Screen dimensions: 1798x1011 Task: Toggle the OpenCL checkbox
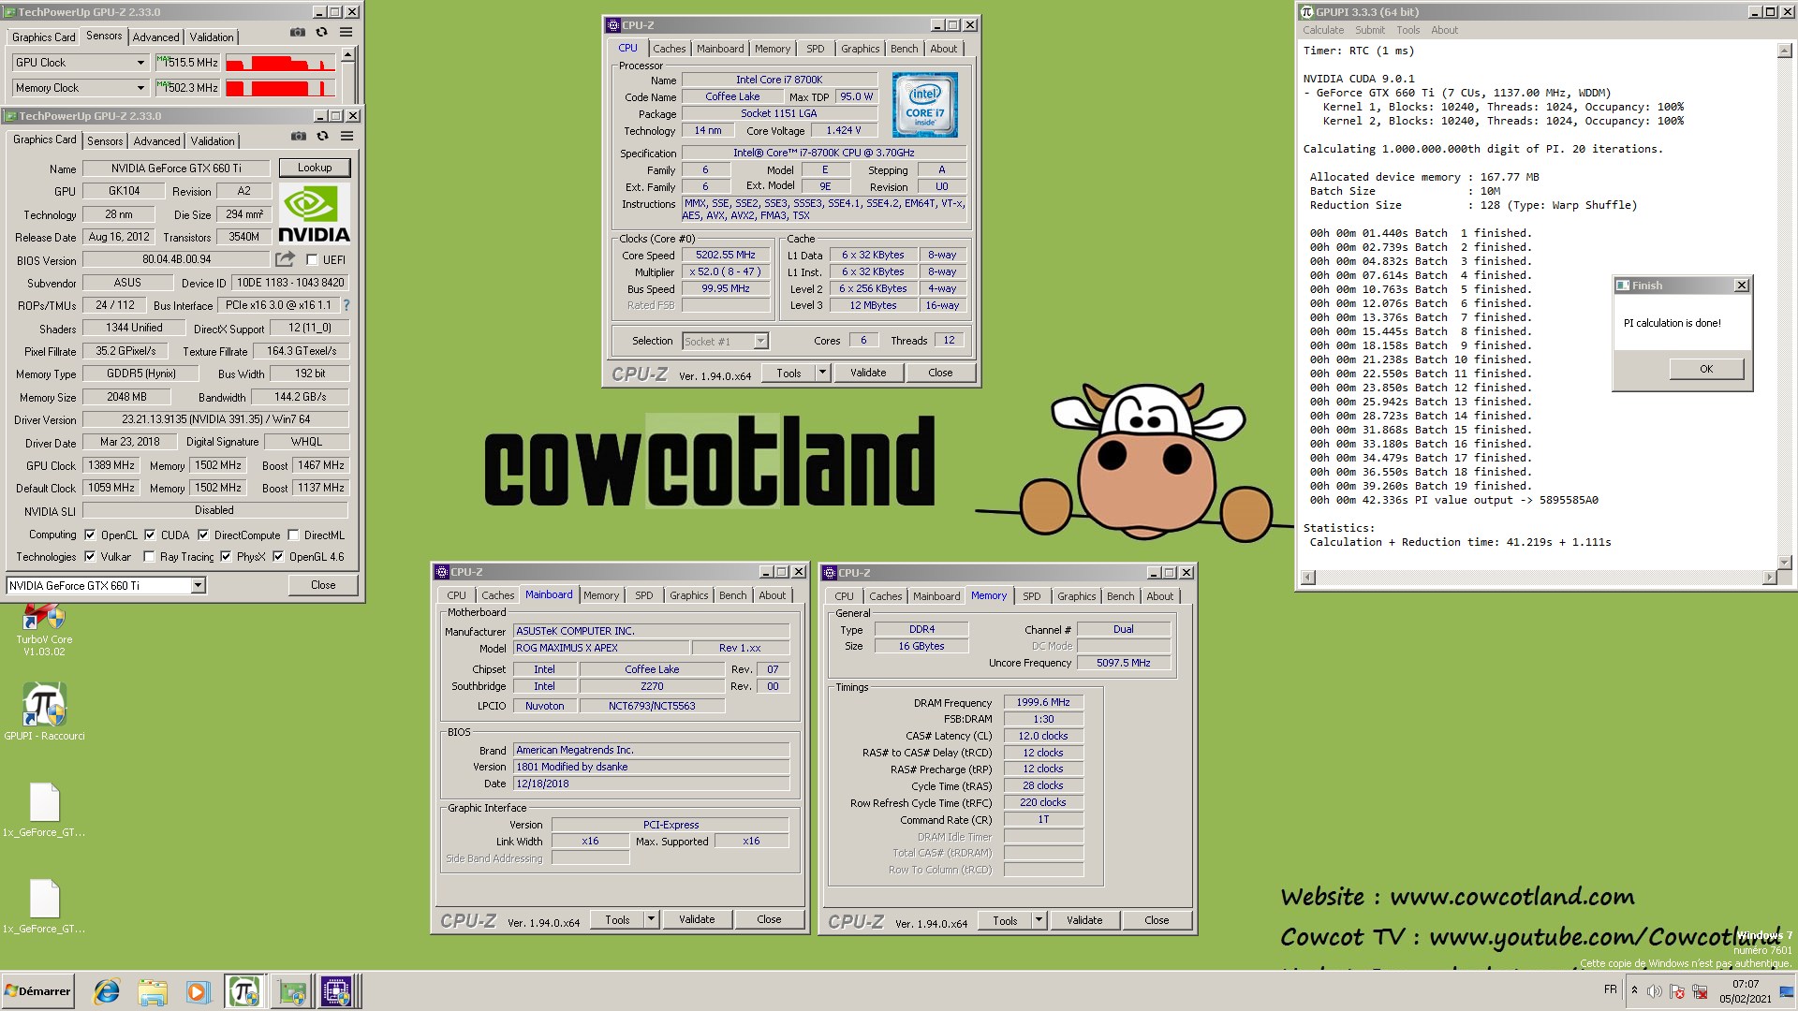[90, 535]
